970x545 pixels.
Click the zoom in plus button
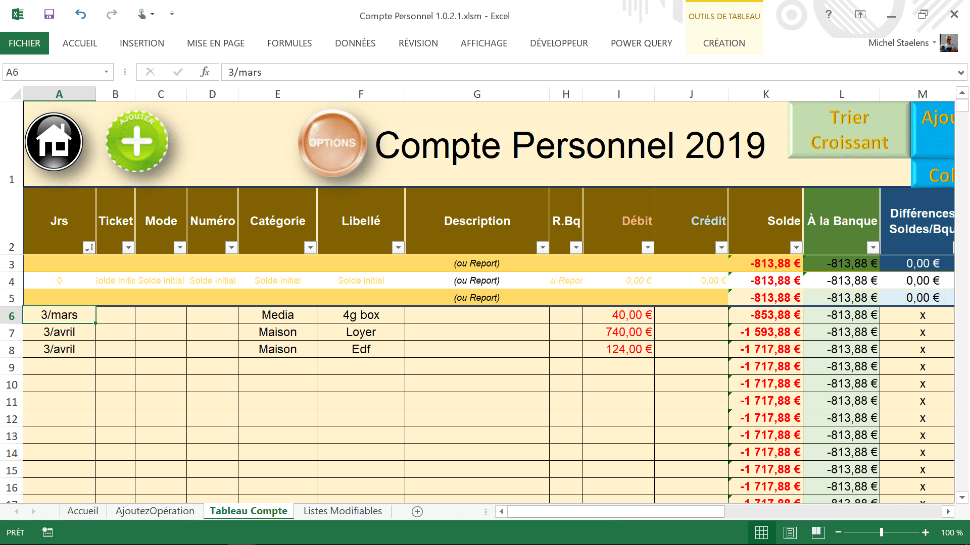[x=926, y=532]
